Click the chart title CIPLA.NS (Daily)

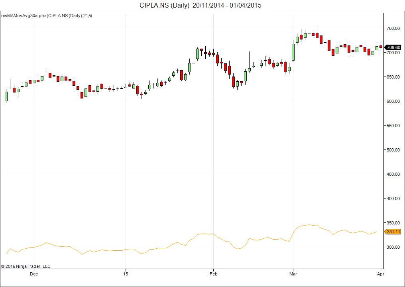(201, 5)
